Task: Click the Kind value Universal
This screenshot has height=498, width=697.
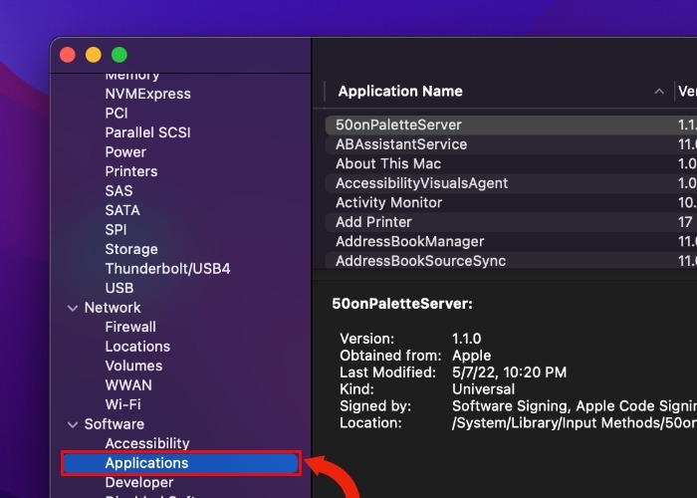Action: coord(483,389)
